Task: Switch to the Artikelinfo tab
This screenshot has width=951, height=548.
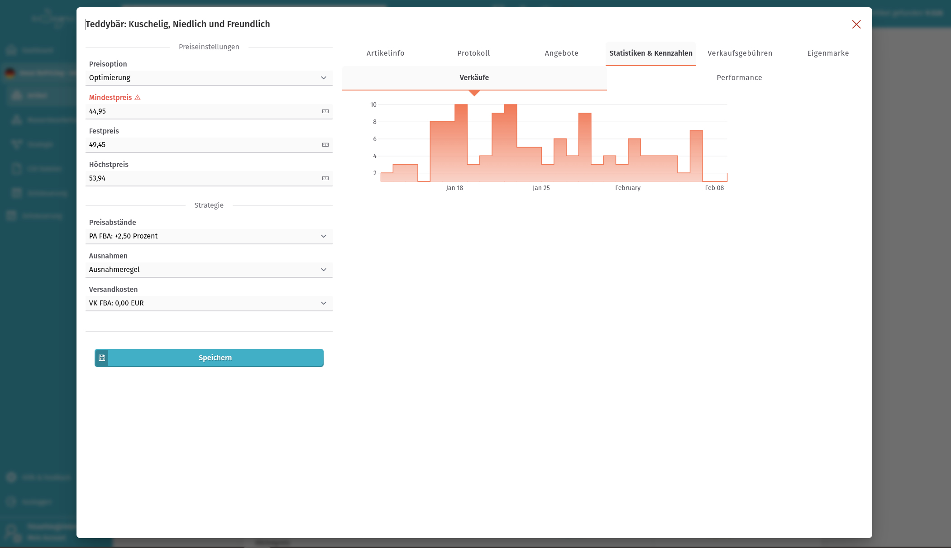Action: [385, 53]
